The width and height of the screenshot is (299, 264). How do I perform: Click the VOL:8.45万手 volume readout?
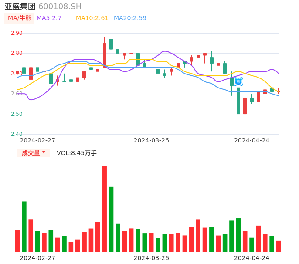77,153
